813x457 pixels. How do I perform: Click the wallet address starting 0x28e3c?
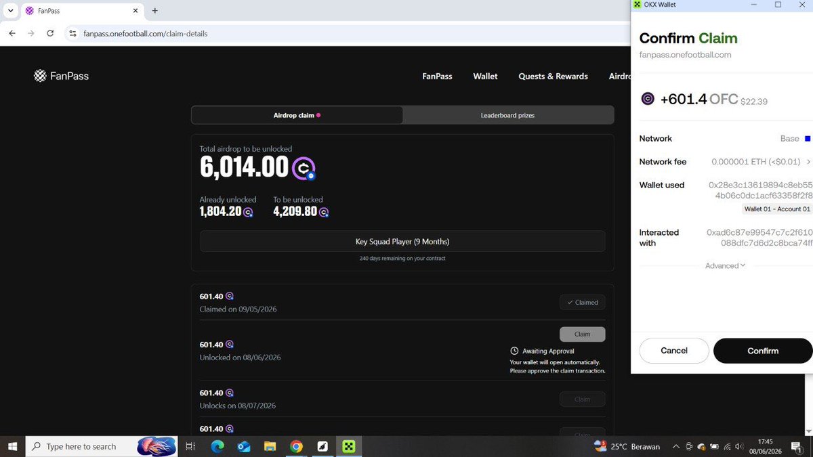pyautogui.click(x=760, y=190)
